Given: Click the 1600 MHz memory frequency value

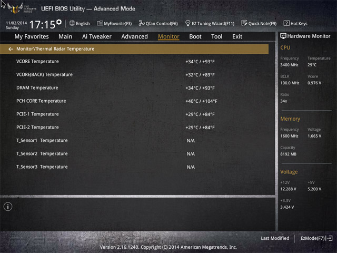Looking at the screenshot, I should (x=289, y=136).
